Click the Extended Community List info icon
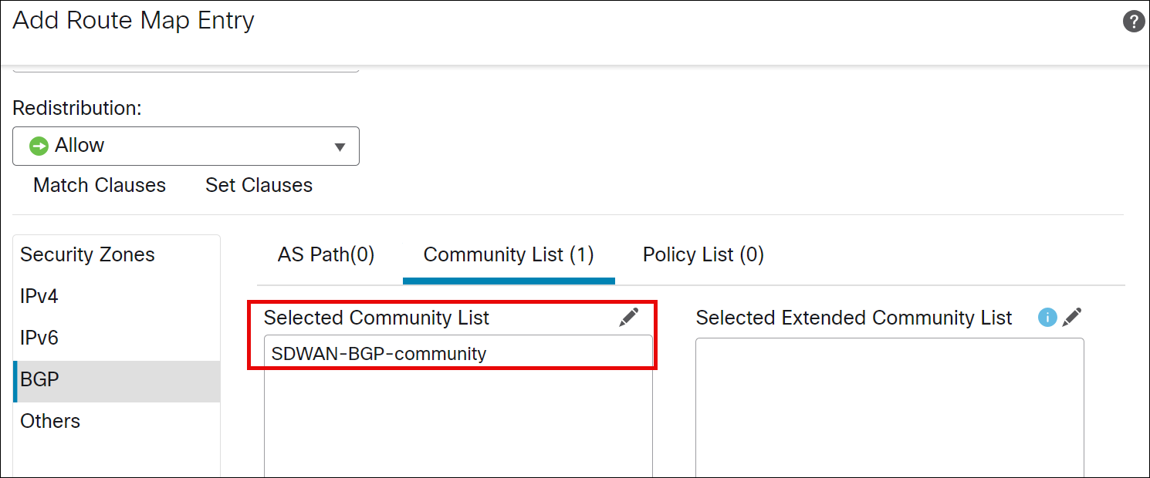This screenshot has height=478, width=1150. point(1047,317)
